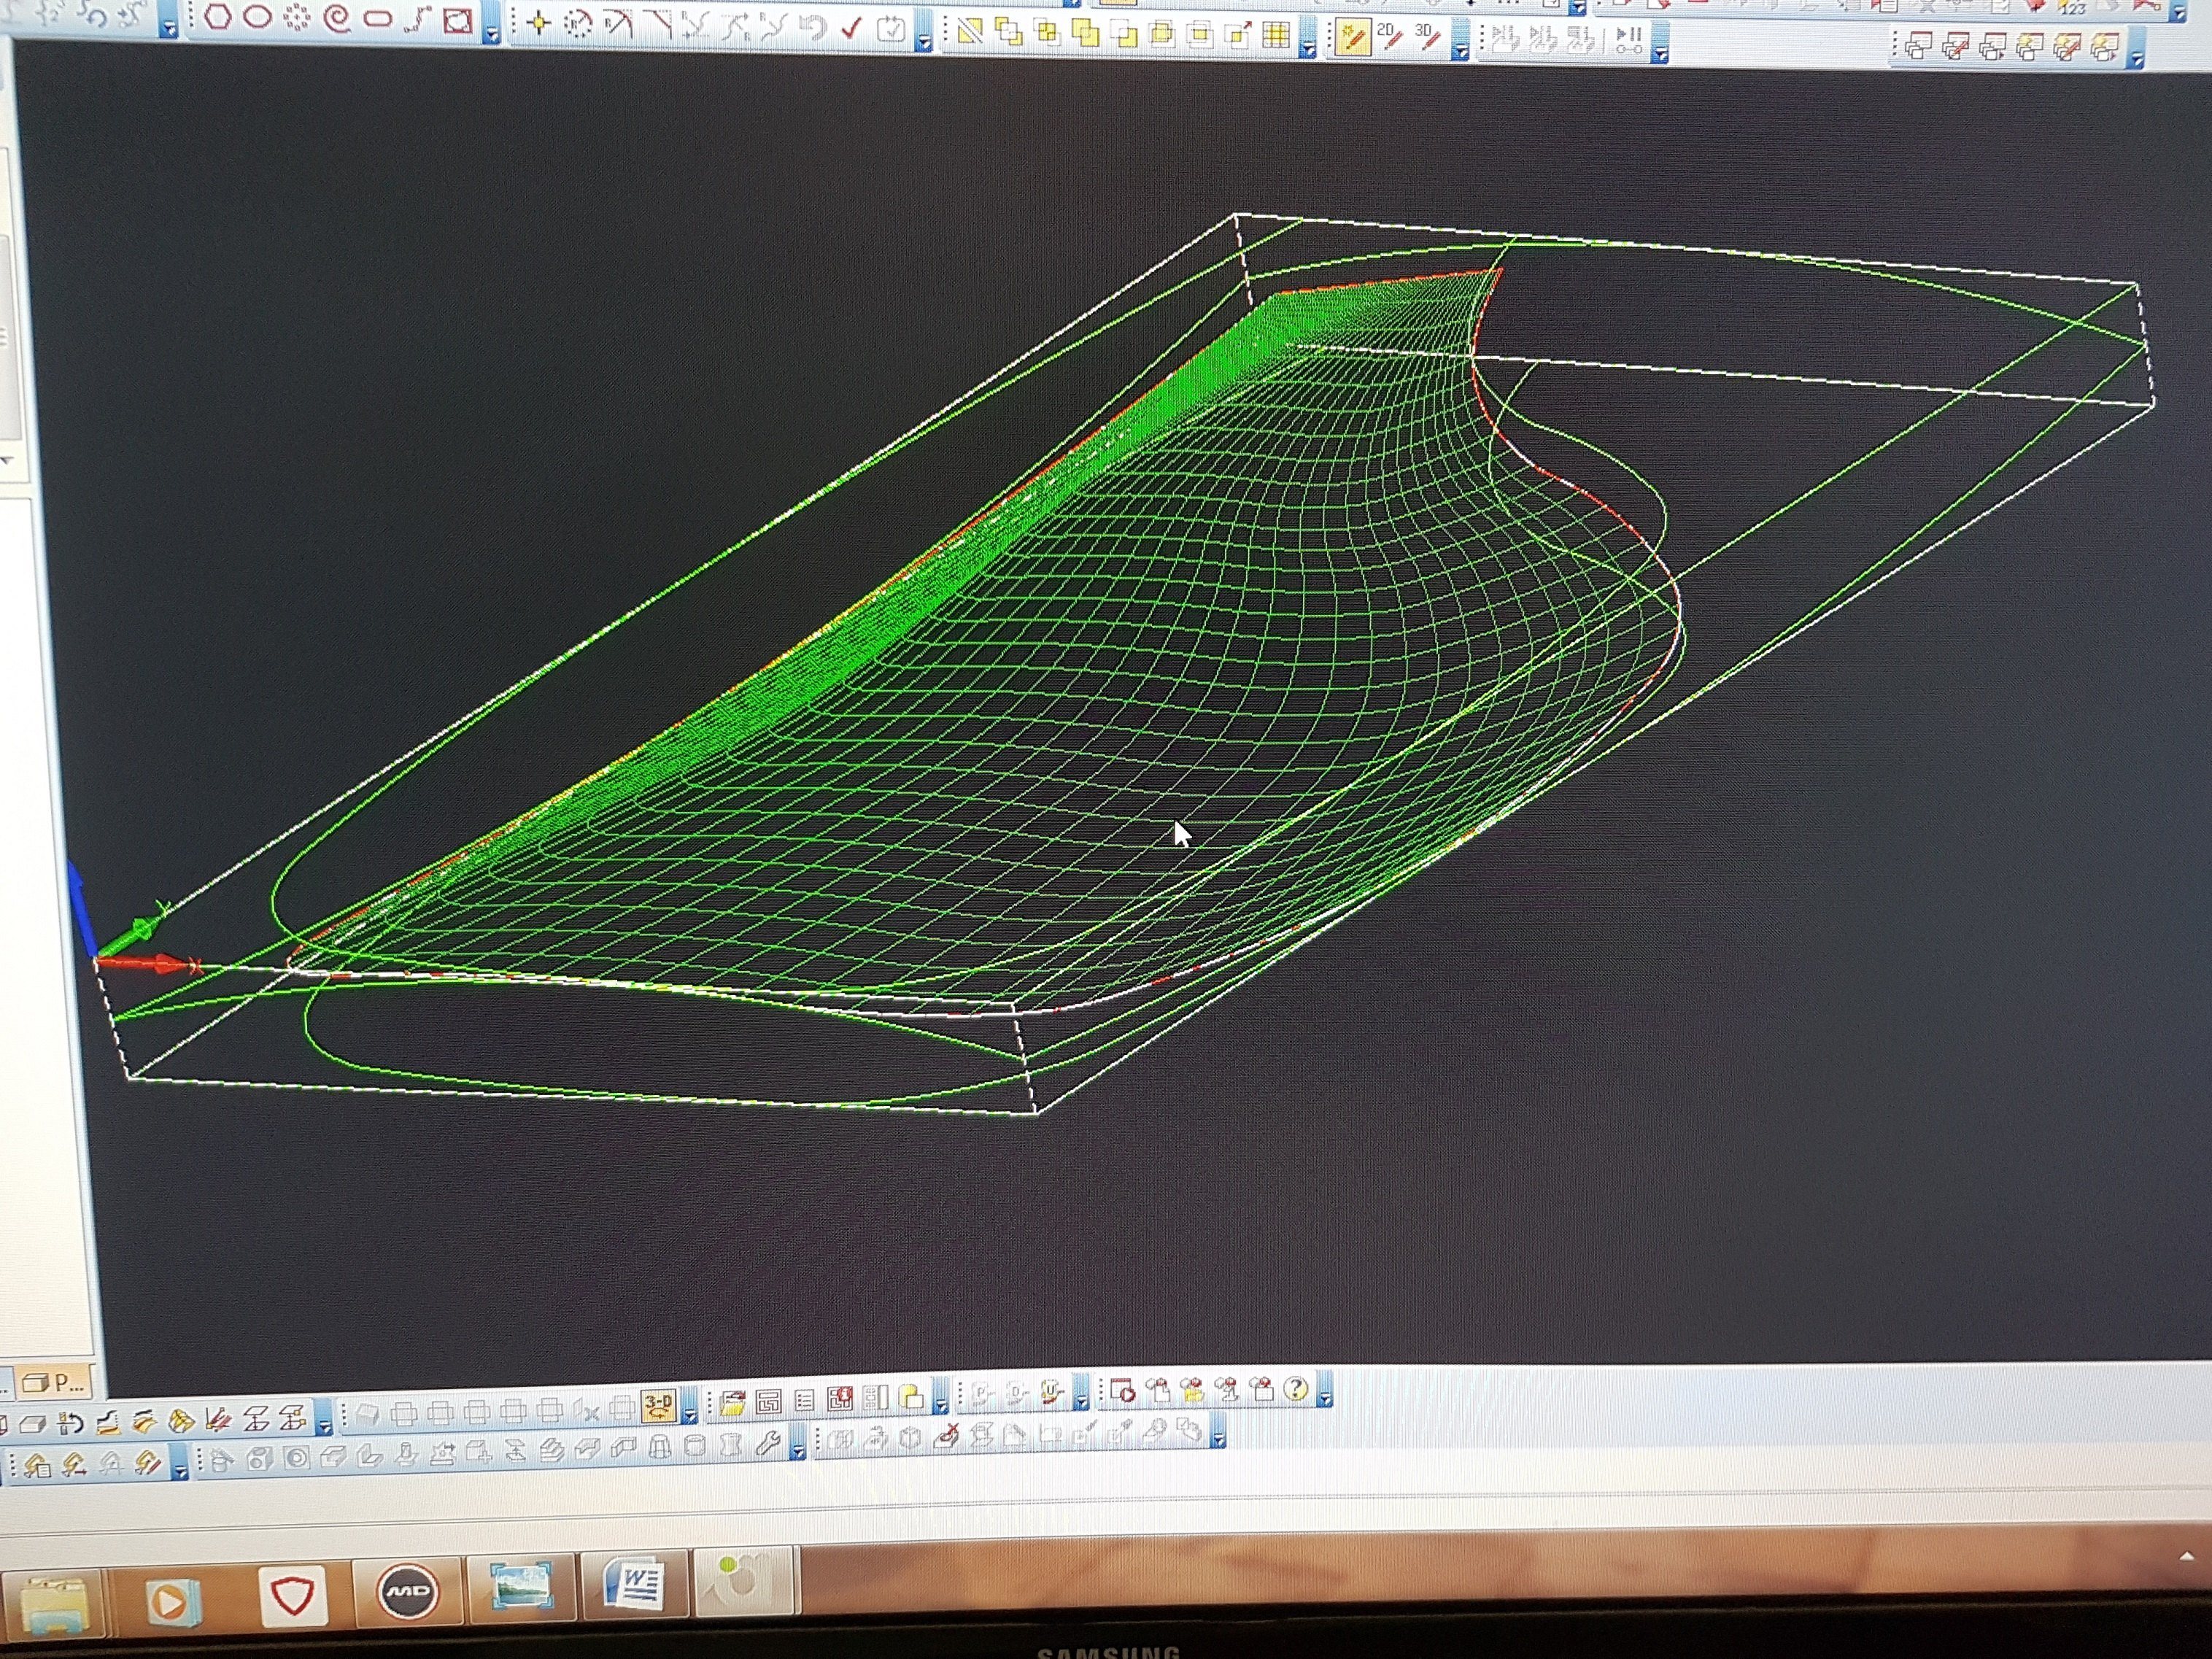The height and width of the screenshot is (1659, 2212).
Task: Click the yellow grid pattern icon
Action: click(1276, 36)
